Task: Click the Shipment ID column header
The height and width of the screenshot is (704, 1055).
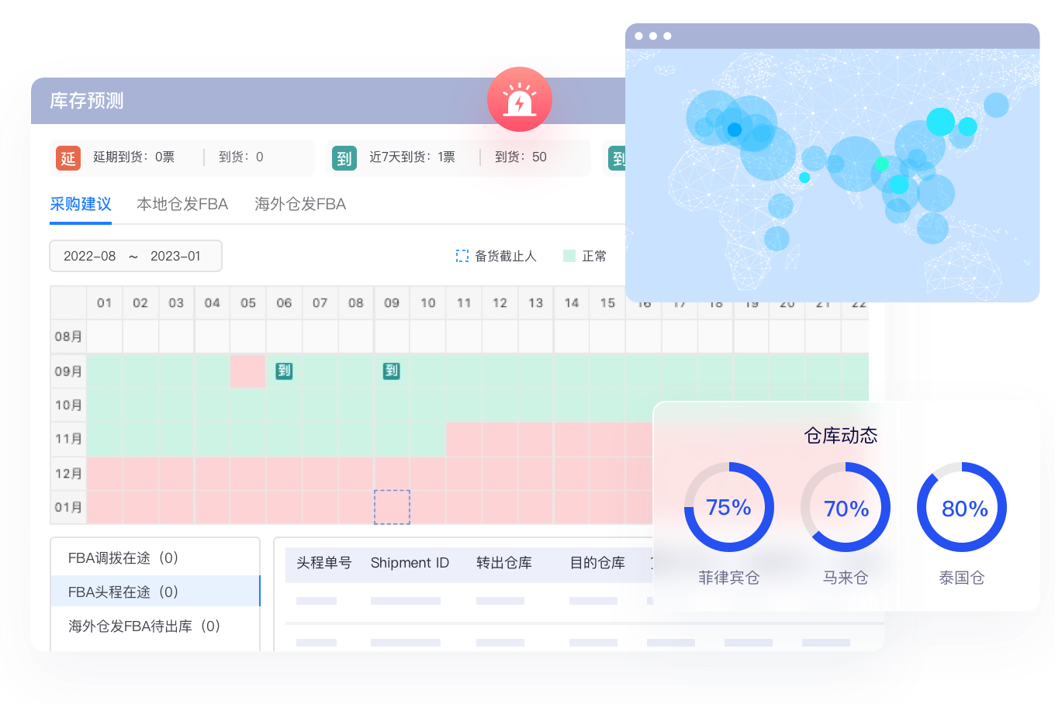Action: tap(410, 563)
